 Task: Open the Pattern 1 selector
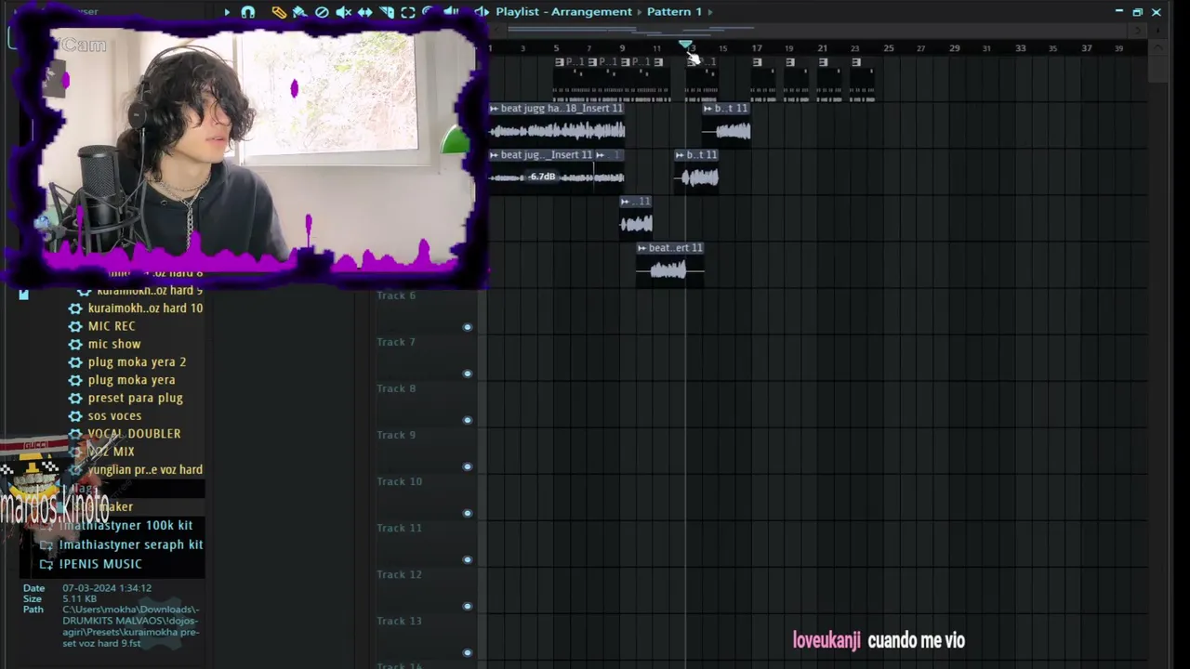pyautogui.click(x=674, y=12)
